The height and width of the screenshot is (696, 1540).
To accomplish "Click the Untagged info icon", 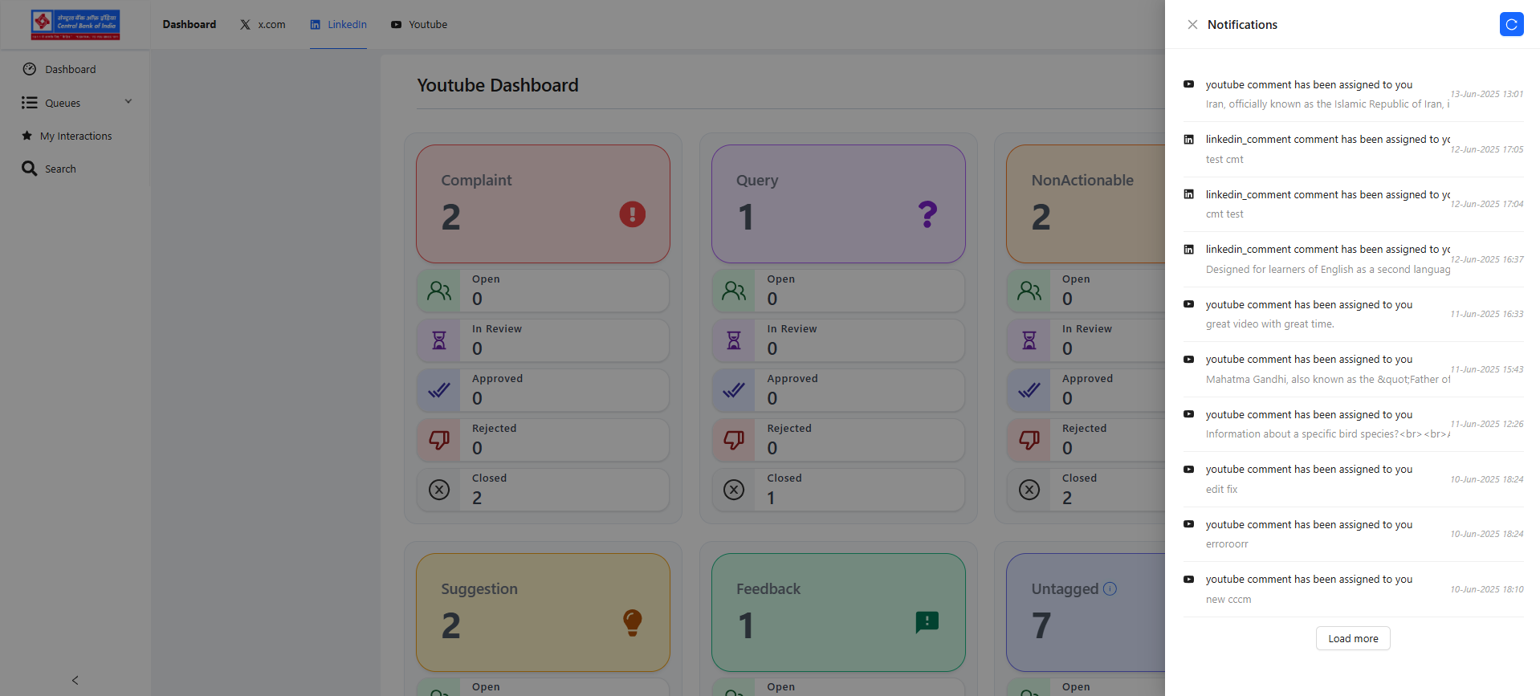I will (x=1110, y=588).
